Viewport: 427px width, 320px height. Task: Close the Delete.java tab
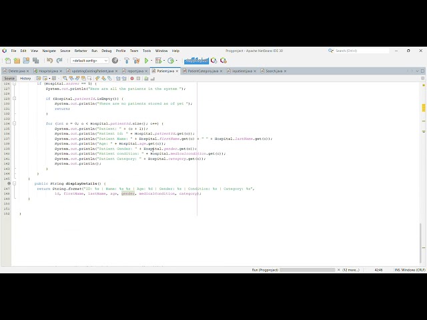click(x=27, y=71)
